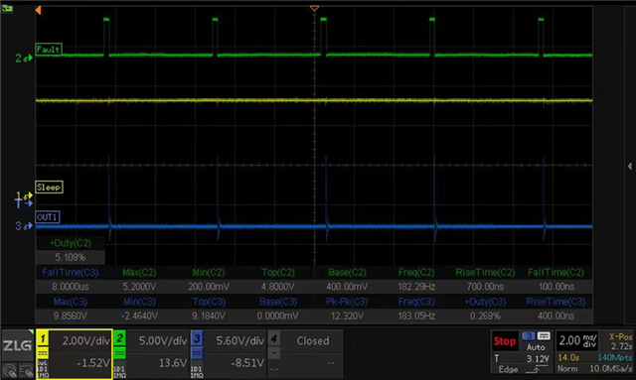Screen dimensions: 636x380
Task: Toggle the green channel 2 number badge
Action: coord(119,338)
